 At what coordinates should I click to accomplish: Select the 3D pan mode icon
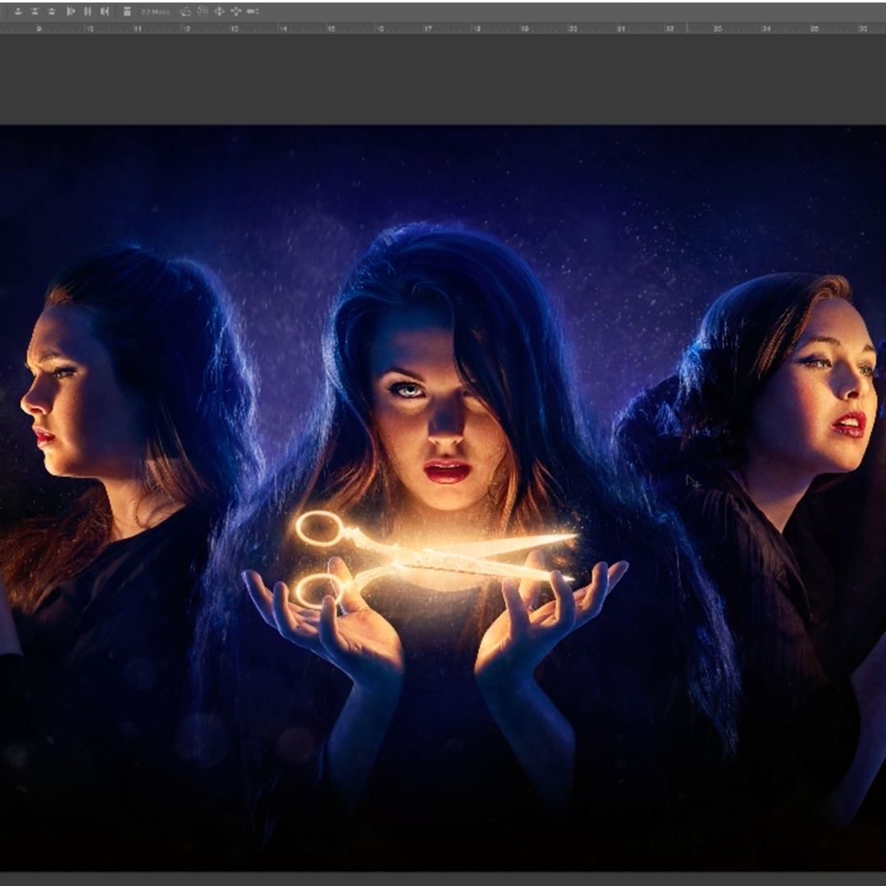(219, 11)
